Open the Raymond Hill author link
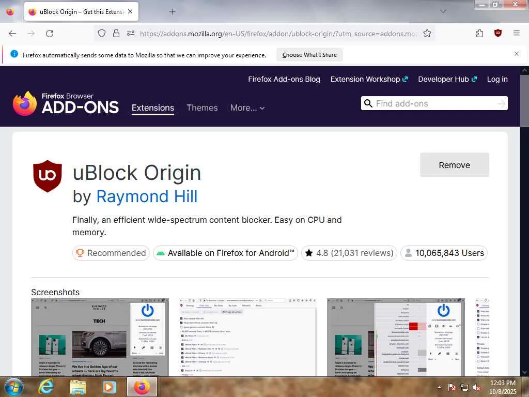 point(147,196)
